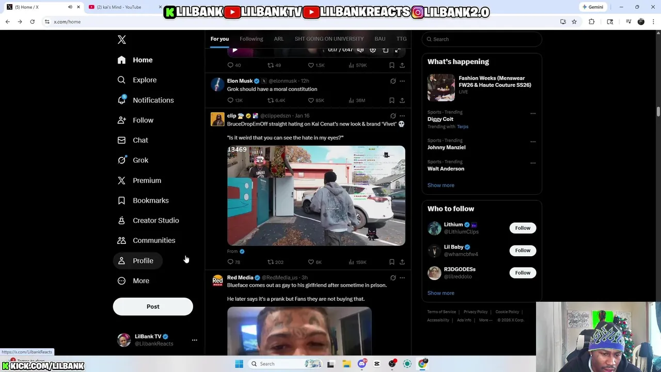Open options for Walt Anderson trend
Image resolution: width=661 pixels, height=372 pixels.
coord(533,163)
